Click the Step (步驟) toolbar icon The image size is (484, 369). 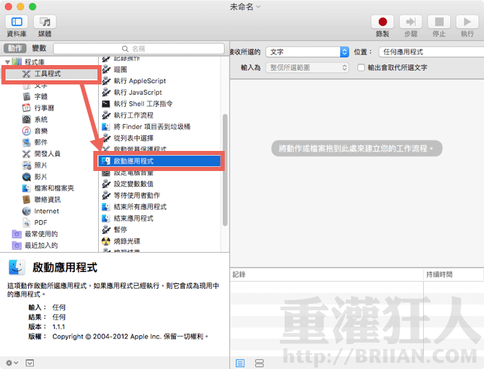tap(410, 23)
